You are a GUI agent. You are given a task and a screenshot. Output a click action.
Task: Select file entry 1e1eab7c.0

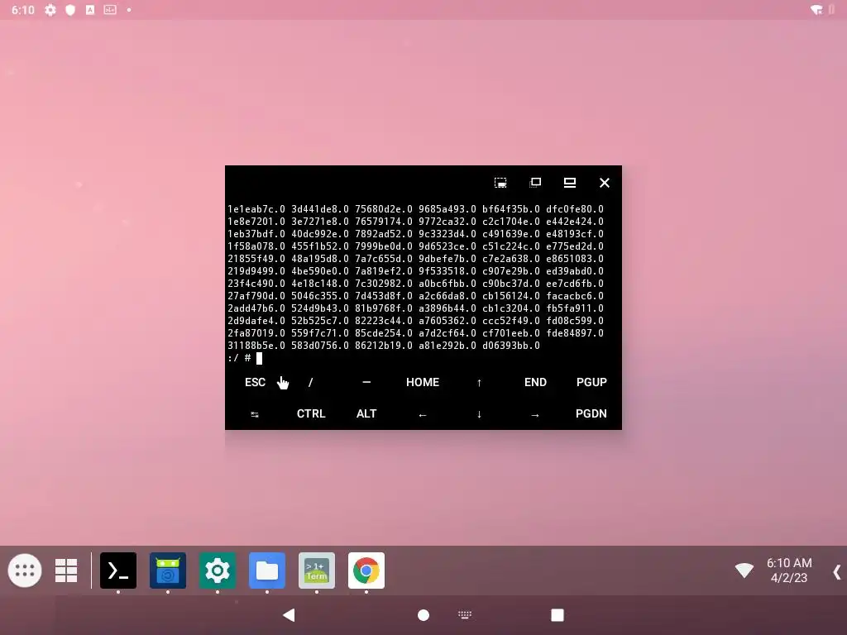click(x=256, y=209)
